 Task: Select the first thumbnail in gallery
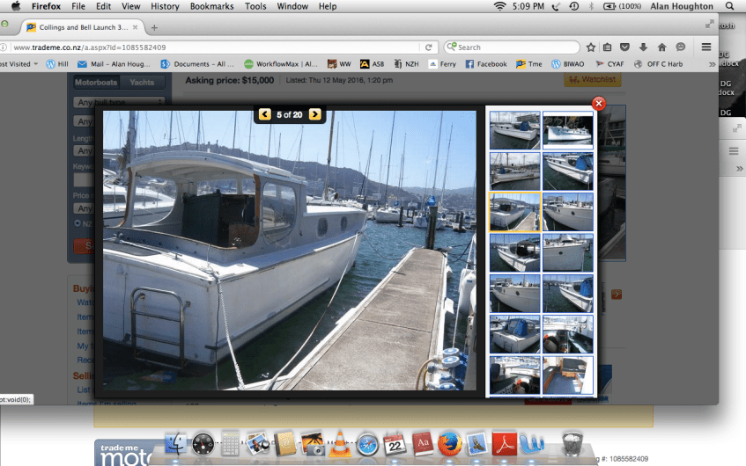tap(514, 130)
